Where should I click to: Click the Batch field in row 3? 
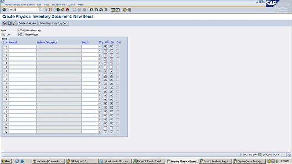click(x=89, y=55)
